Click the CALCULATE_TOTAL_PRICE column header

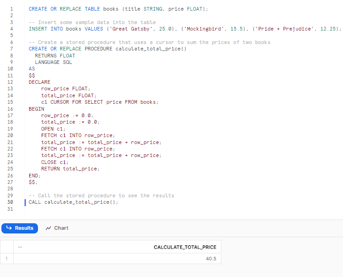(185, 247)
